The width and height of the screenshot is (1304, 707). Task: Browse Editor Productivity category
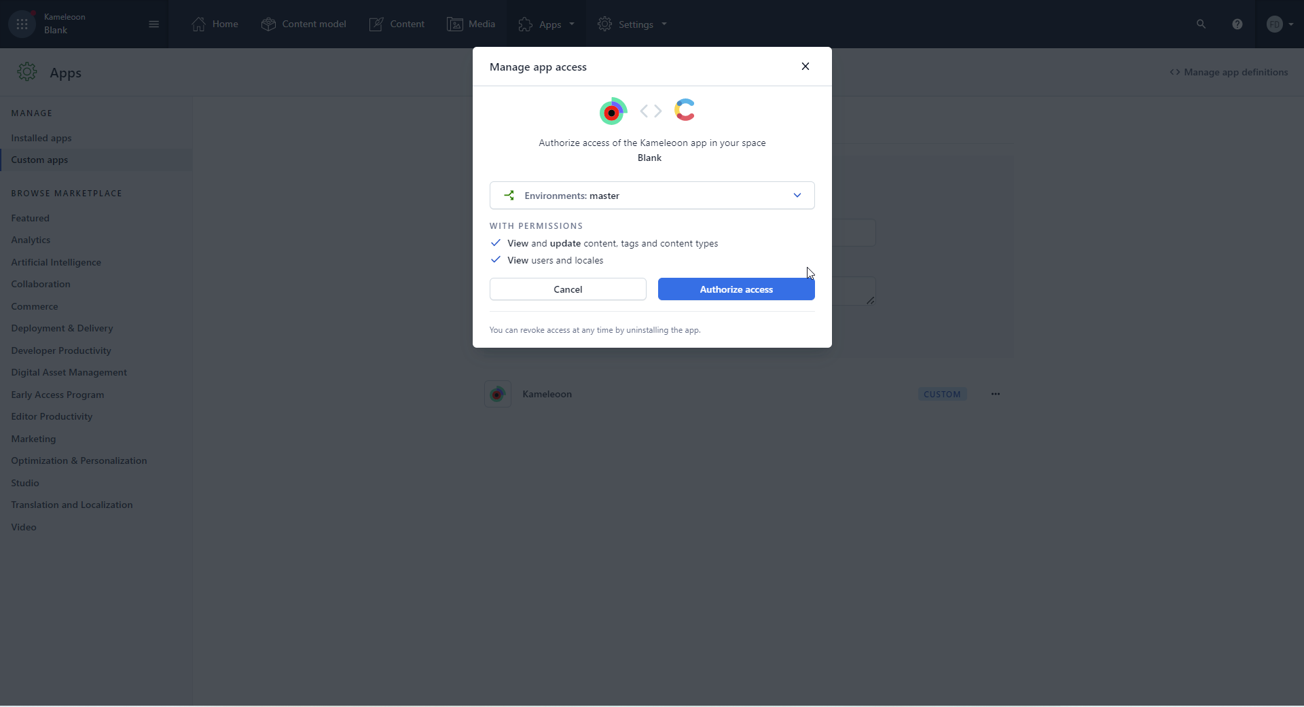tap(52, 416)
